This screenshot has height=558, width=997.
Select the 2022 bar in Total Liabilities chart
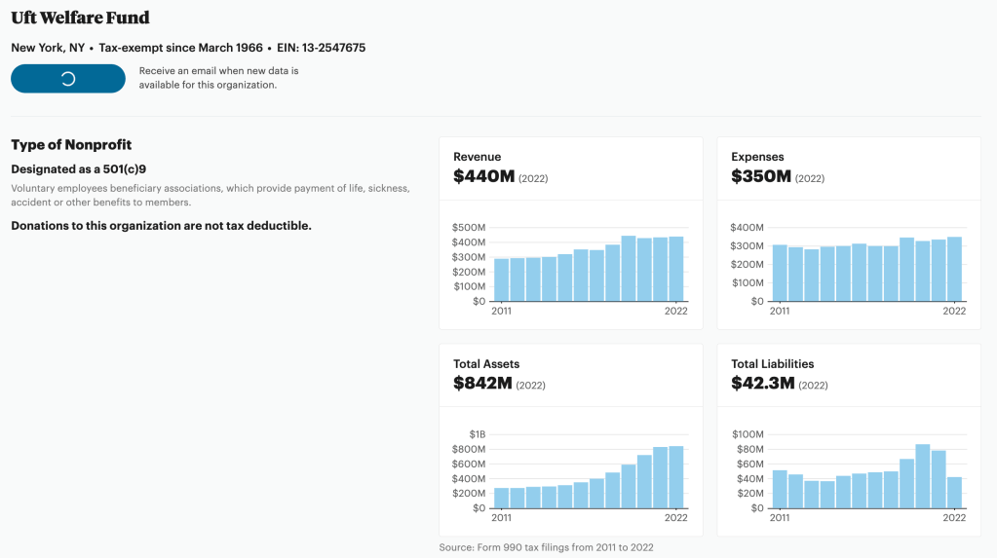tap(954, 492)
